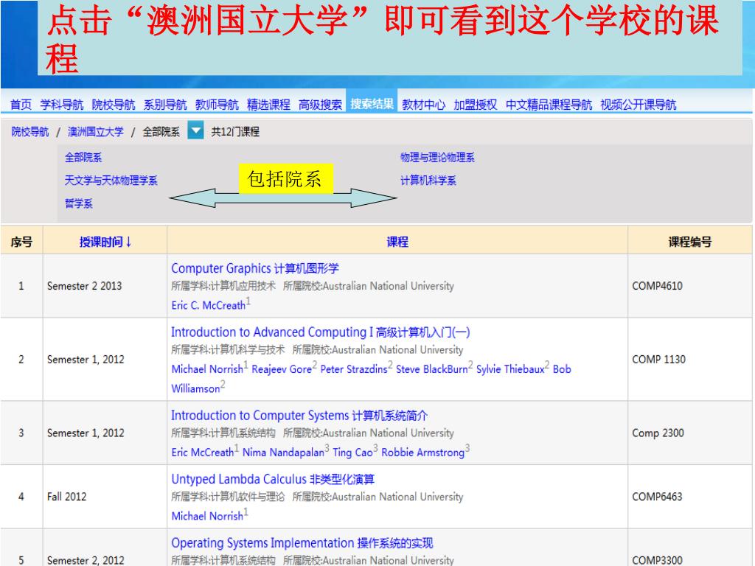755x566 pixels.
Task: Filter by 物理与理论物理系 department
Action: coord(437,158)
